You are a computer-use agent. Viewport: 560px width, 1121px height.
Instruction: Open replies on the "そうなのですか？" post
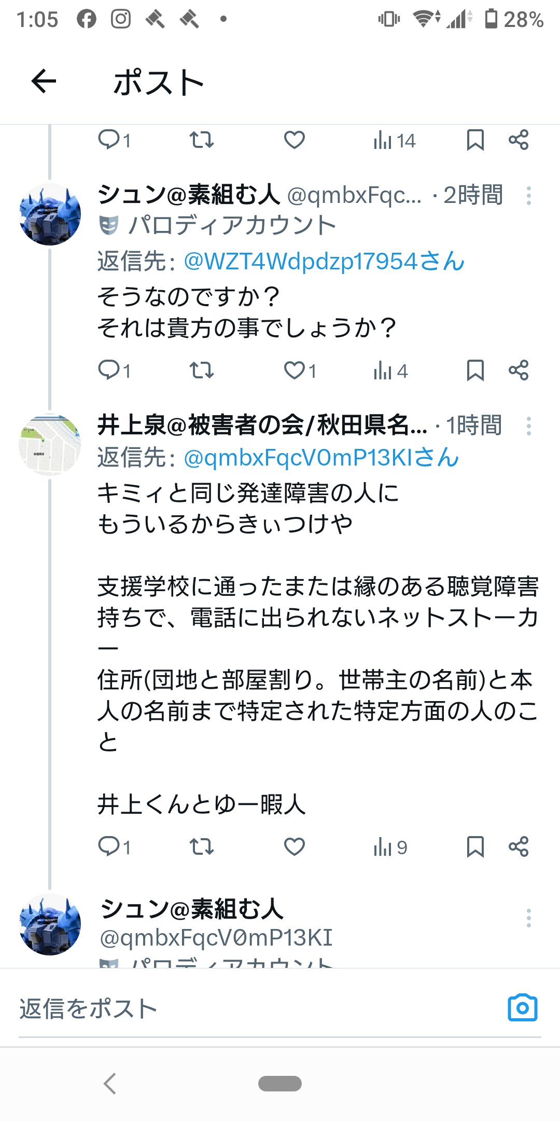[109, 371]
